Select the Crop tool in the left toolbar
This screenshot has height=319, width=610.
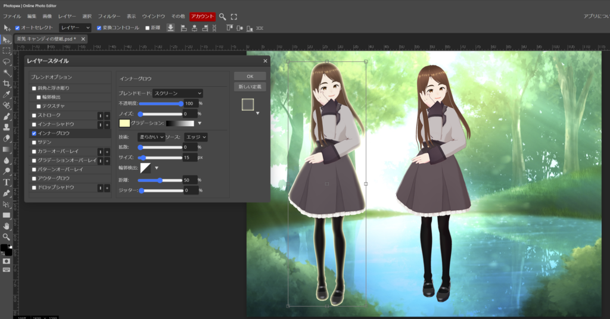tap(7, 83)
